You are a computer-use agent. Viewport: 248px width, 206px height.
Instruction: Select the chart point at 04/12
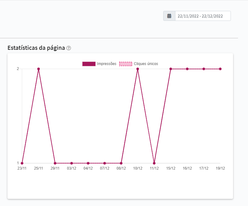pos(88,163)
